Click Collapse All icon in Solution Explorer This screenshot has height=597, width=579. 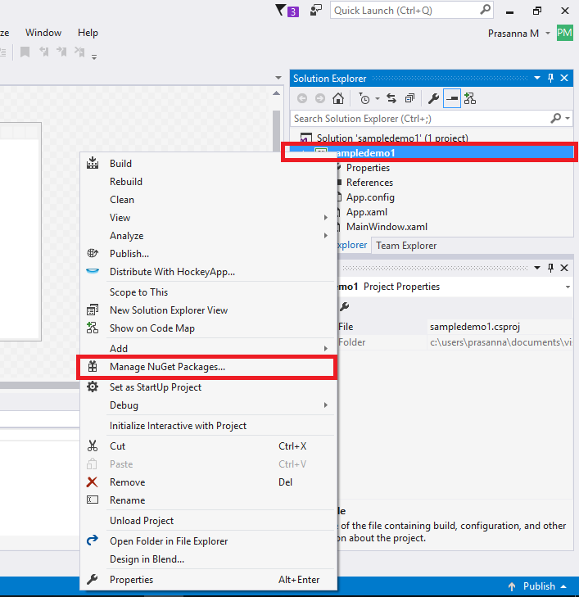point(409,98)
